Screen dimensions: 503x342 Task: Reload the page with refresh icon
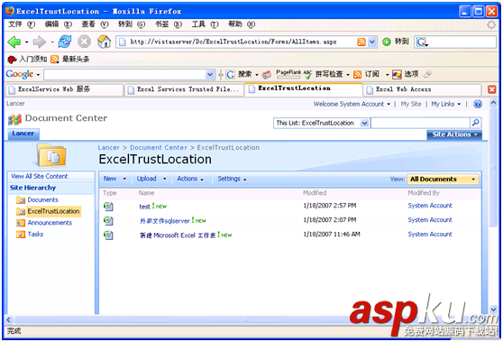coord(65,42)
